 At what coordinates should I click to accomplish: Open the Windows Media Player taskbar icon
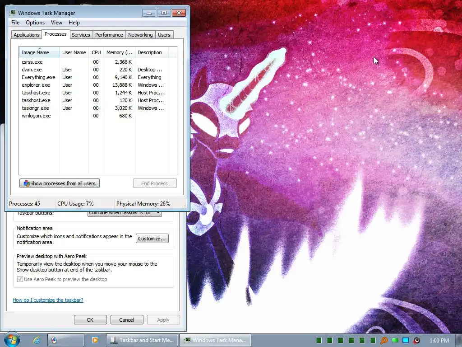(x=95, y=340)
